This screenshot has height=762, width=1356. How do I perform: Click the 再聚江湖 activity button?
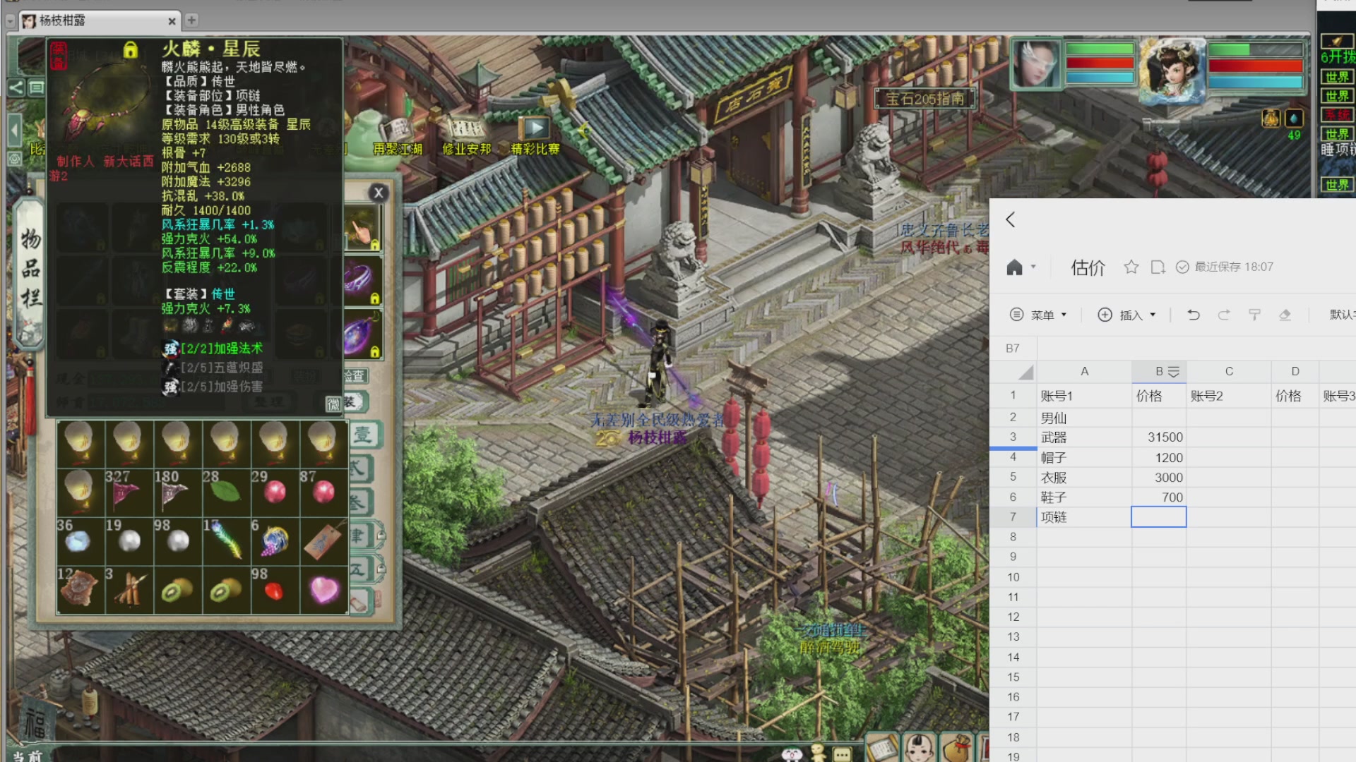(398, 135)
